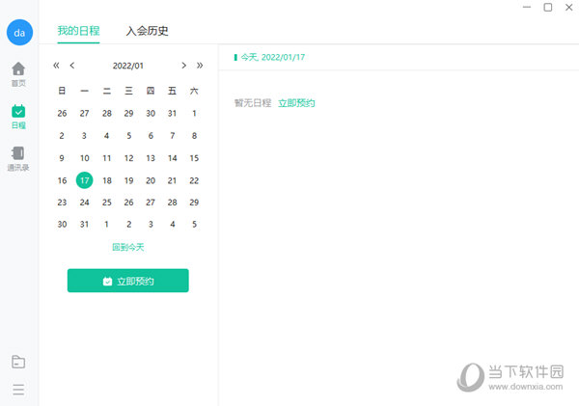This screenshot has width=579, height=406.
Task: Switch to 我的日程 tab
Action: 79,31
